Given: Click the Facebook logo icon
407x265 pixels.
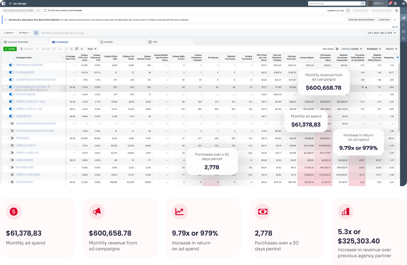Looking at the screenshot, I should (3, 3).
